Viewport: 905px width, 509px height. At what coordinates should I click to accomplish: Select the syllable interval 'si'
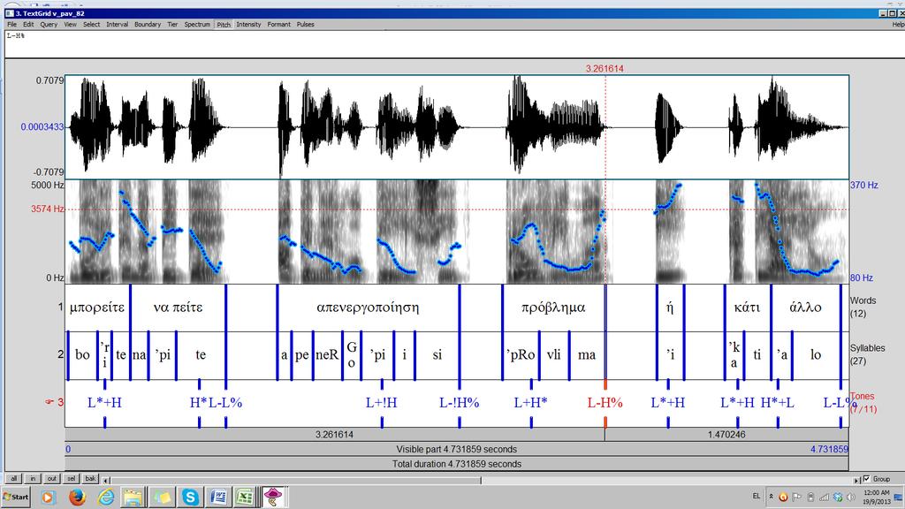[437, 355]
